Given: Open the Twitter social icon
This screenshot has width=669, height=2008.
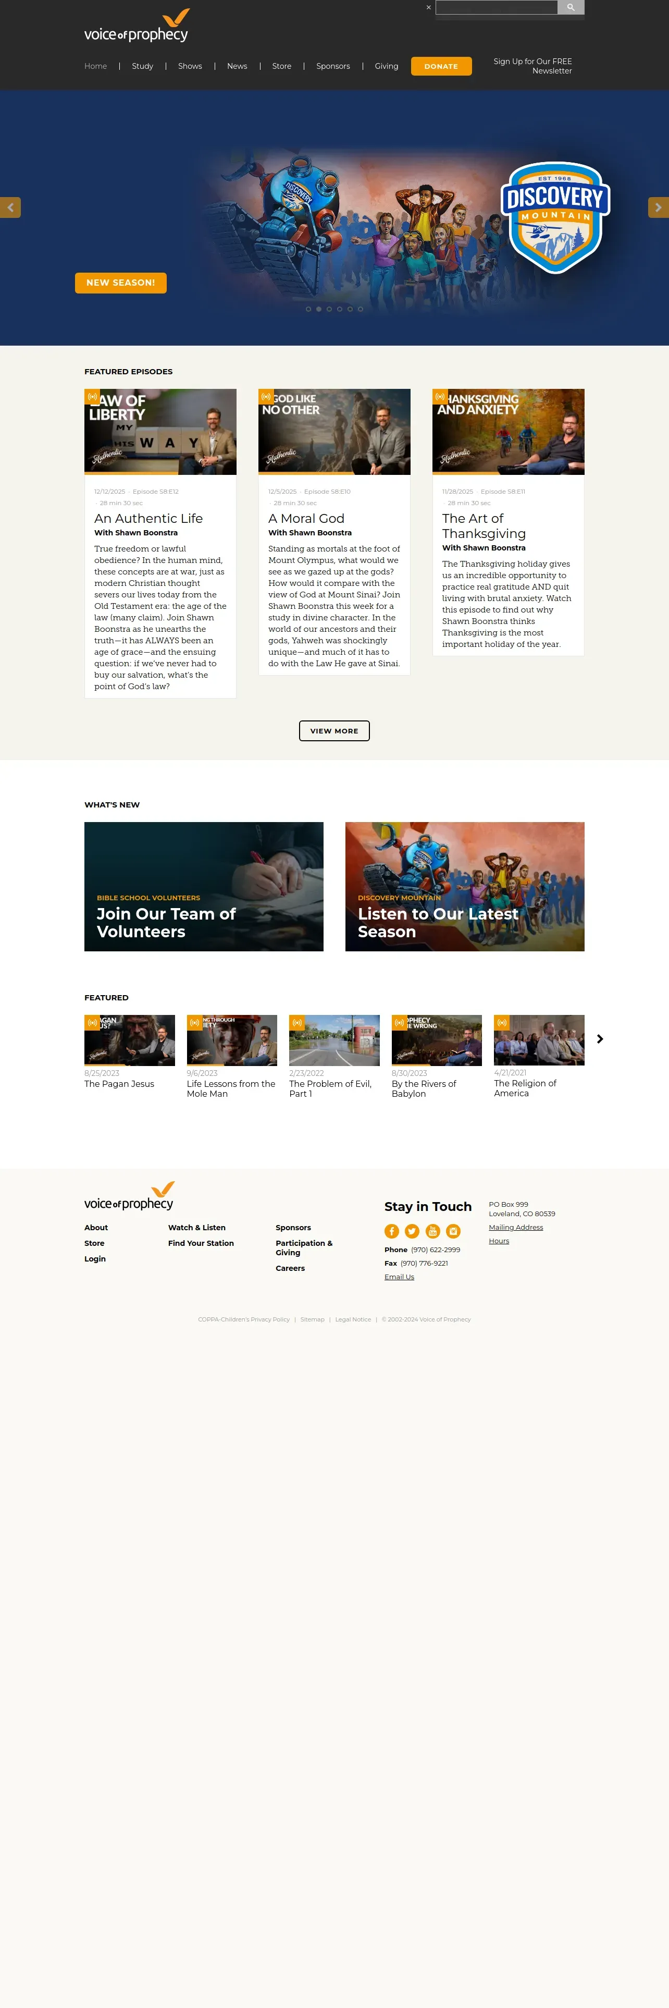Looking at the screenshot, I should [x=412, y=1231].
